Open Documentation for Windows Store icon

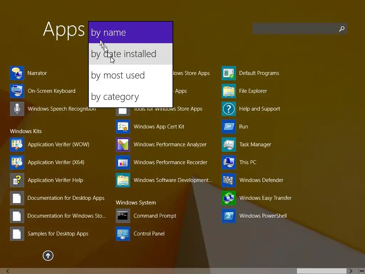click(17, 216)
